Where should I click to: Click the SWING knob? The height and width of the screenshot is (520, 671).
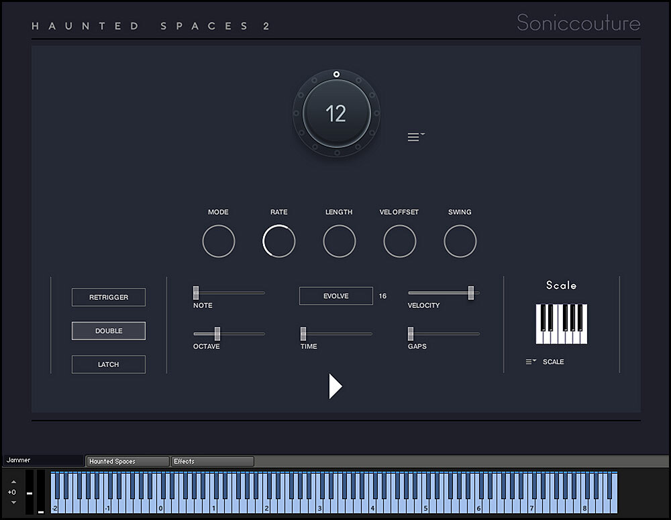click(460, 242)
